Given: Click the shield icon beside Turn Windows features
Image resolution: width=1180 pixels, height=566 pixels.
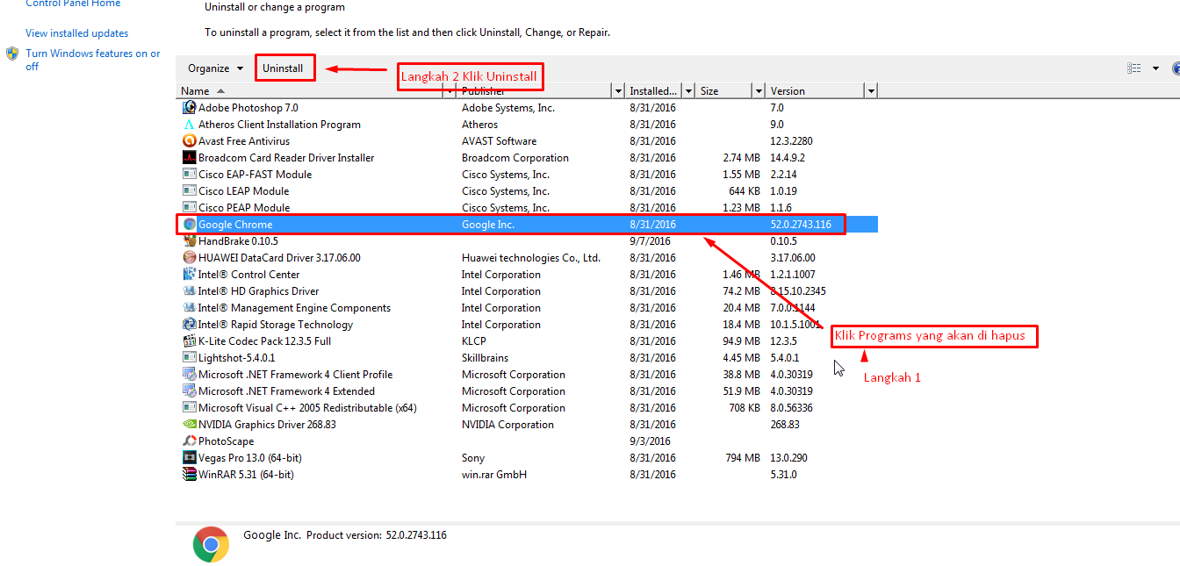Looking at the screenshot, I should click(x=12, y=54).
